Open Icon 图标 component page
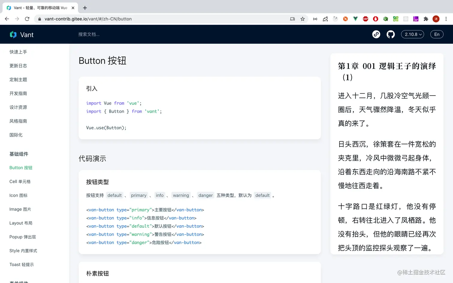The width and height of the screenshot is (453, 283). tap(19, 195)
